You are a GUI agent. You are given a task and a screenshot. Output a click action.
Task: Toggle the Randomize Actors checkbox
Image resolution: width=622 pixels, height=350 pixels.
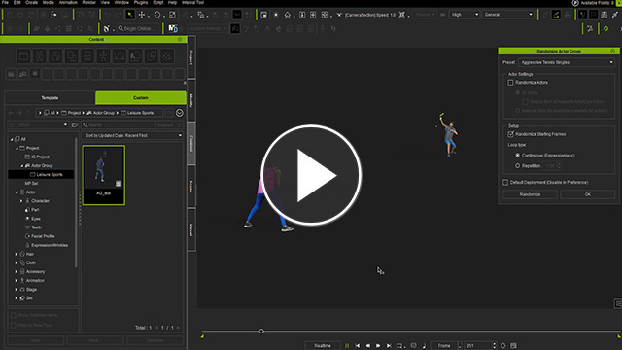(510, 83)
